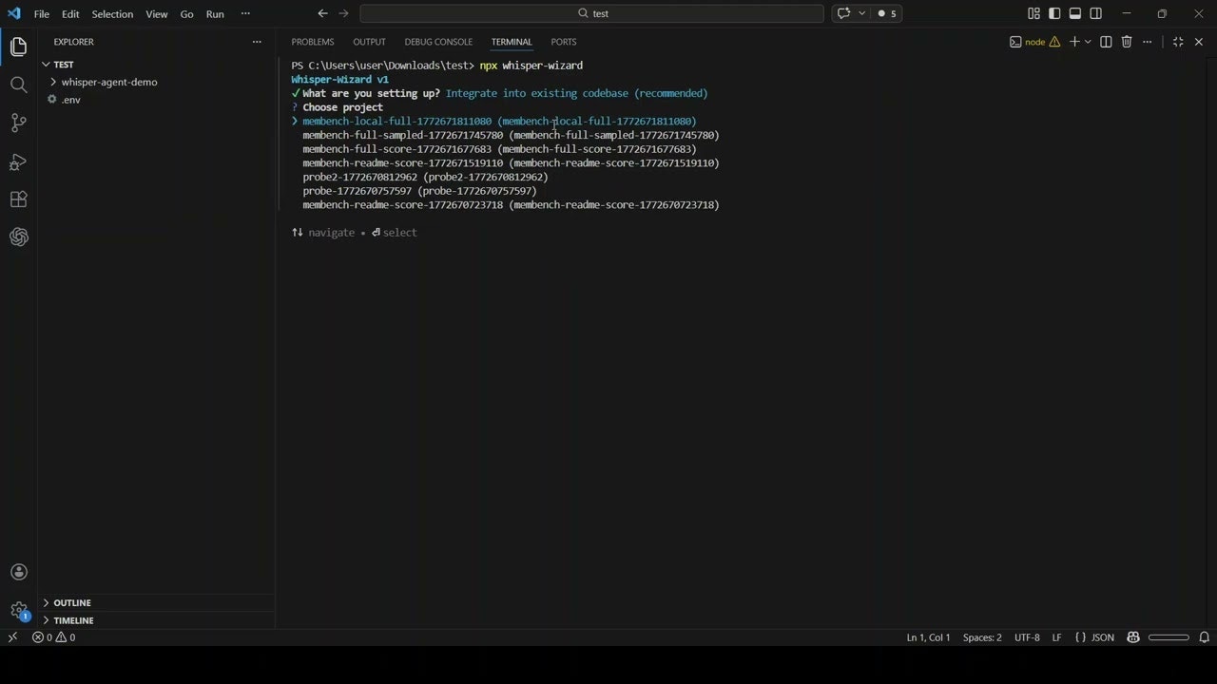Viewport: 1217px width, 684px height.
Task: Open the Copilot chat icon in title bar
Action: pyautogui.click(x=843, y=13)
